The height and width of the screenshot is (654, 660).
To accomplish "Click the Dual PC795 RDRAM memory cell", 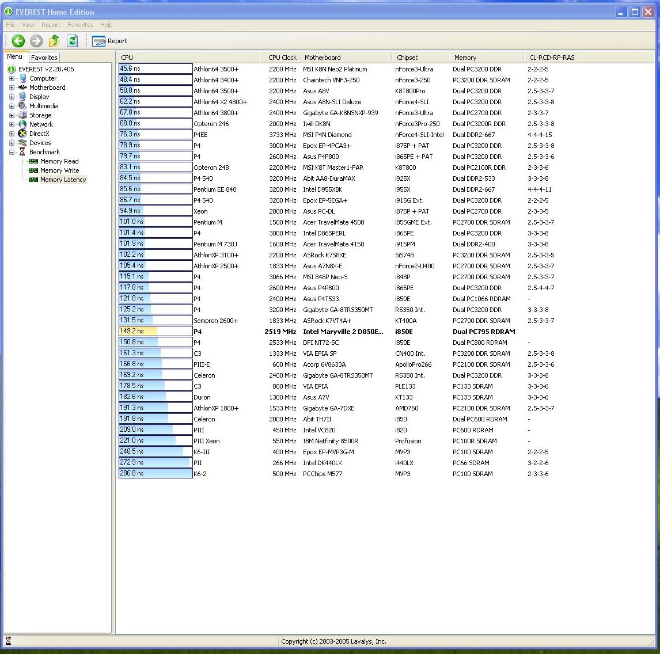I will [484, 332].
